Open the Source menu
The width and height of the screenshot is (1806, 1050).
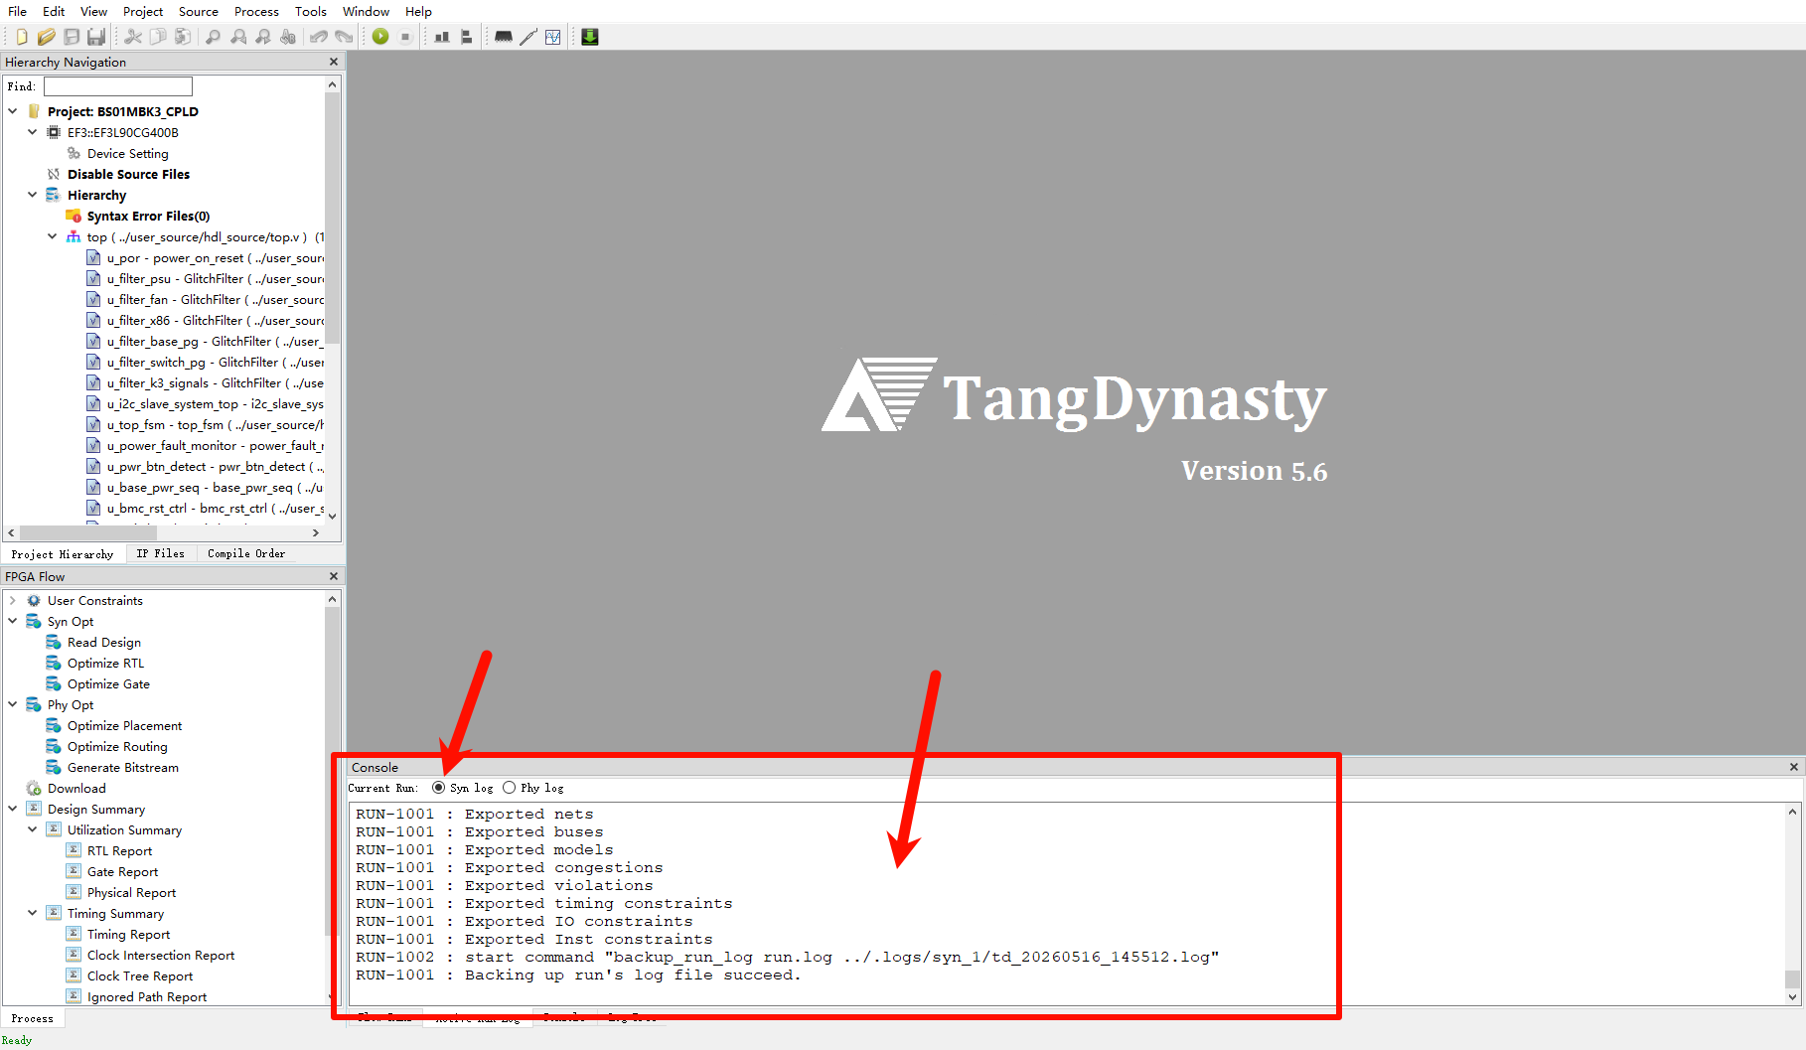click(199, 11)
